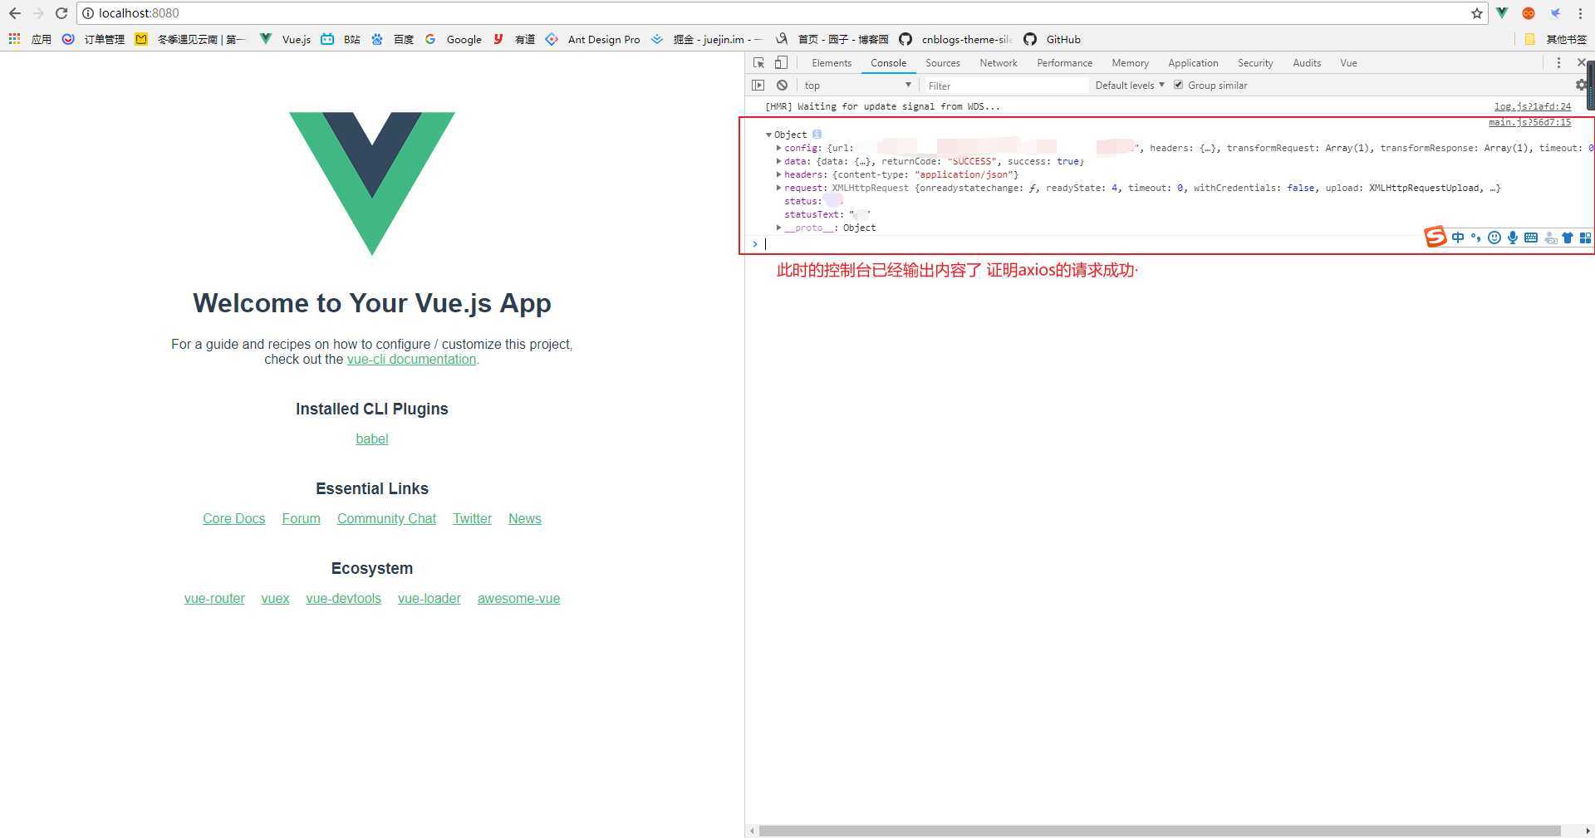Switch to the Network tab
The image size is (1595, 838).
point(999,63)
